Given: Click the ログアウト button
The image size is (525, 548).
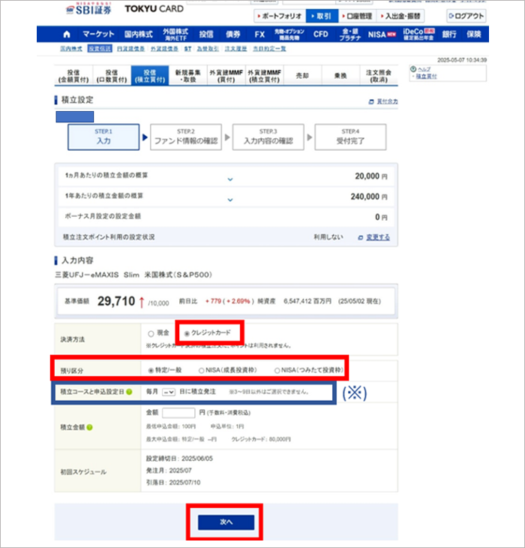Looking at the screenshot, I should (x=465, y=16).
